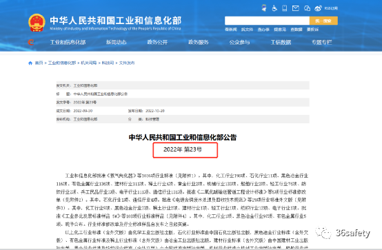
Task: Click 科技司 in the breadcrumb
Action: click(108, 63)
